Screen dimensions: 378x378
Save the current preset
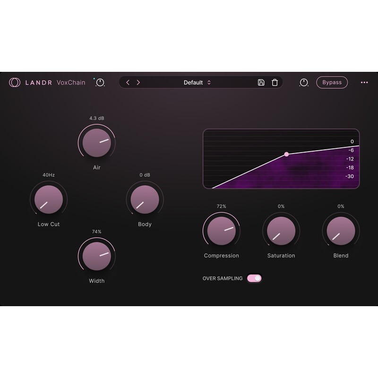(x=261, y=83)
